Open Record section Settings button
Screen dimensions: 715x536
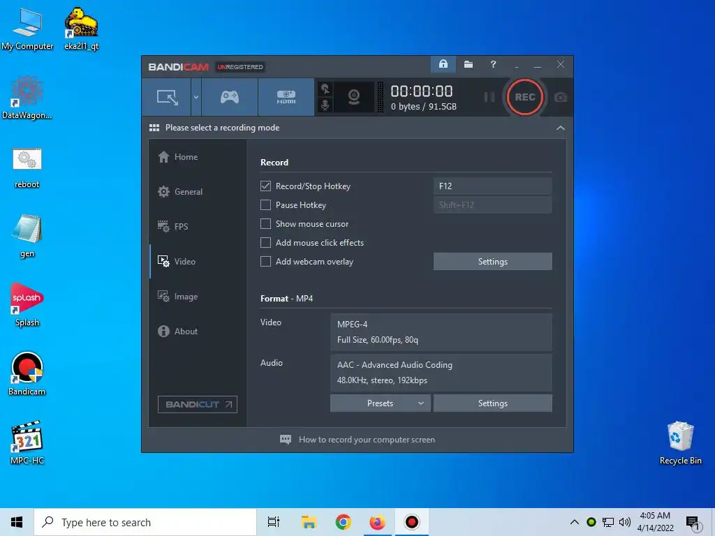(x=492, y=262)
